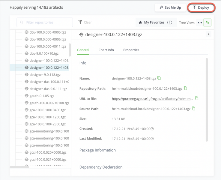The image size is (221, 180).
Task: Select gauth-0.1.85.tgz in the tree
Action: [x=42, y=96]
